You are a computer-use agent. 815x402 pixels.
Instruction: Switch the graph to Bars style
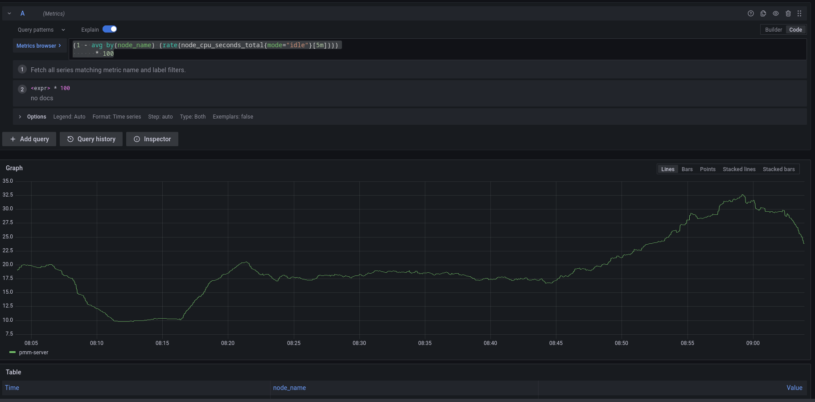point(687,169)
